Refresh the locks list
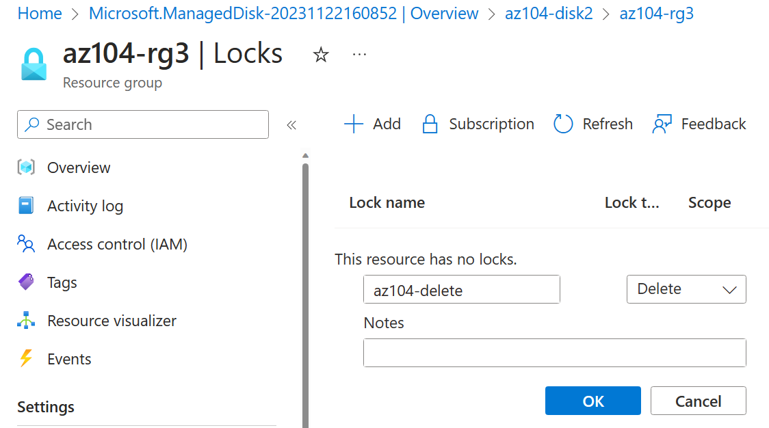The width and height of the screenshot is (769, 428). click(x=592, y=124)
